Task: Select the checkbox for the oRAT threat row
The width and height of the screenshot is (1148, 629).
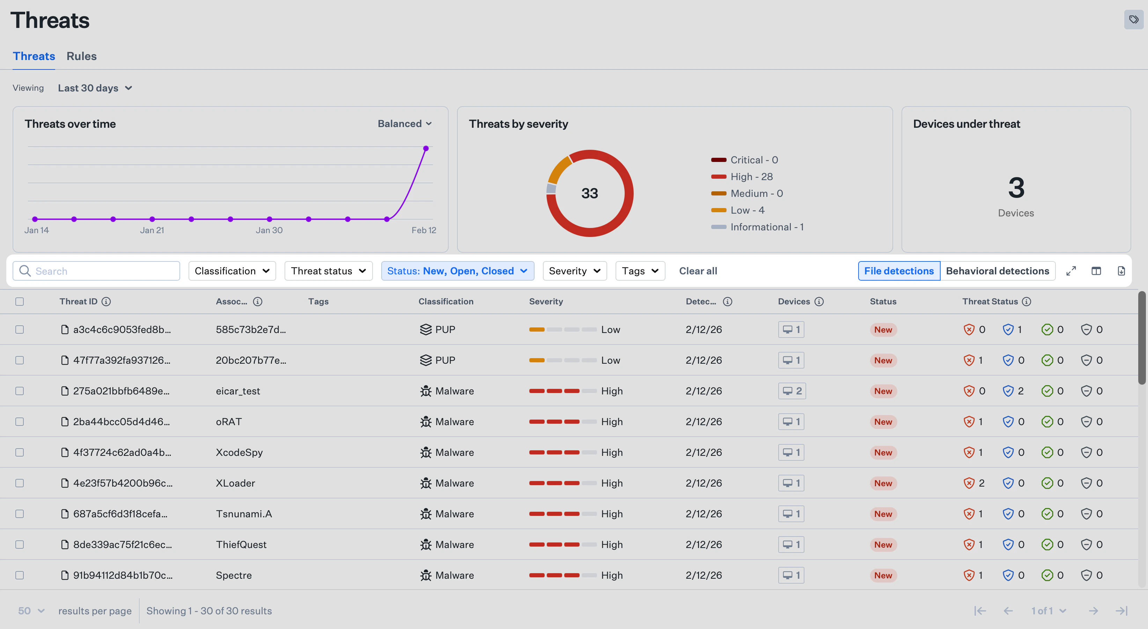Action: (20, 421)
